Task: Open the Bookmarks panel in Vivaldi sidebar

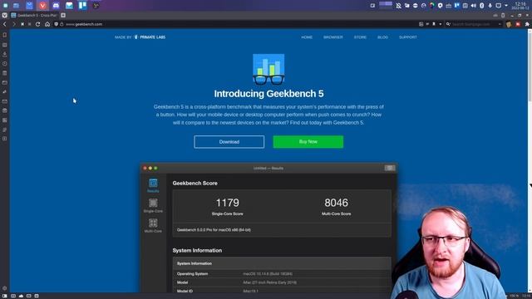Action: (4, 35)
